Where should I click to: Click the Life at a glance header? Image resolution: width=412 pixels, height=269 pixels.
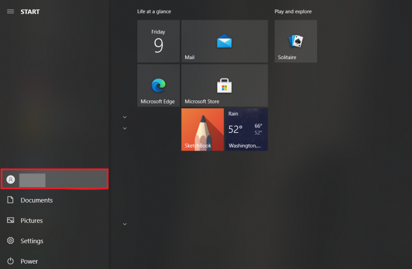coord(154,11)
